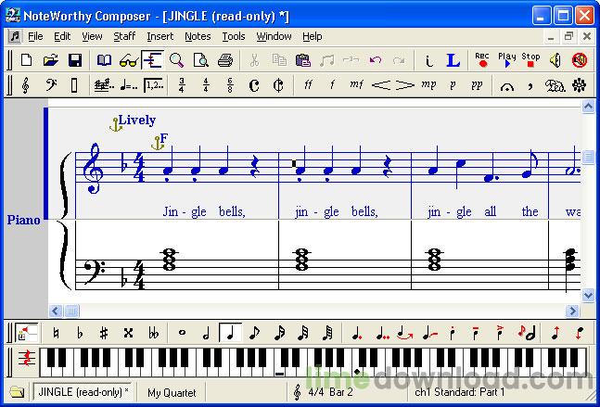Open the Window menu

pos(274,36)
